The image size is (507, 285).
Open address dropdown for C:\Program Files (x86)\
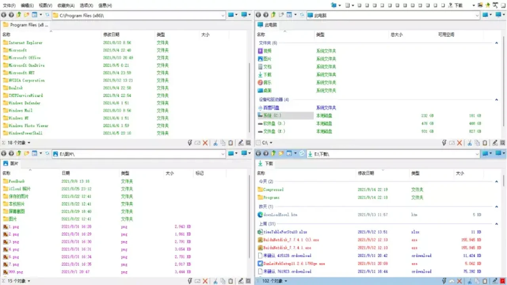(x=223, y=15)
